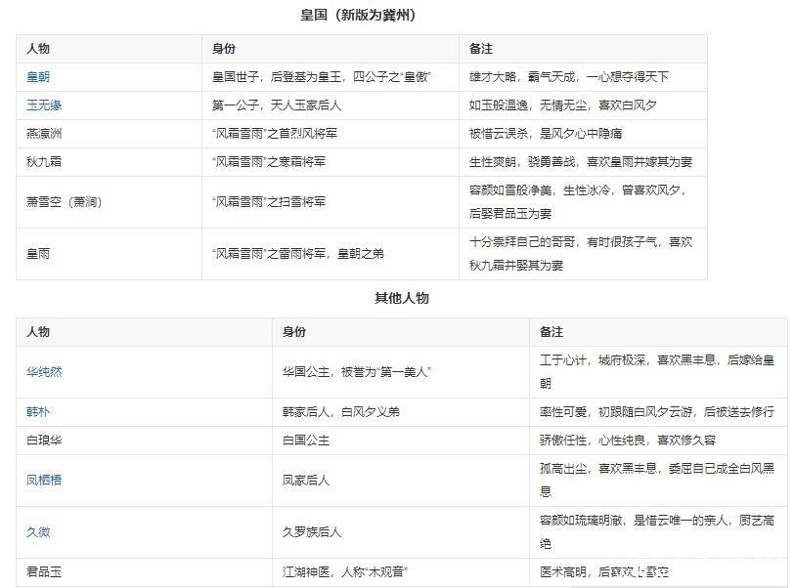This screenshot has width=794, height=588.
Task: Select the 燕瀛洲 table row
Action: coord(44,134)
